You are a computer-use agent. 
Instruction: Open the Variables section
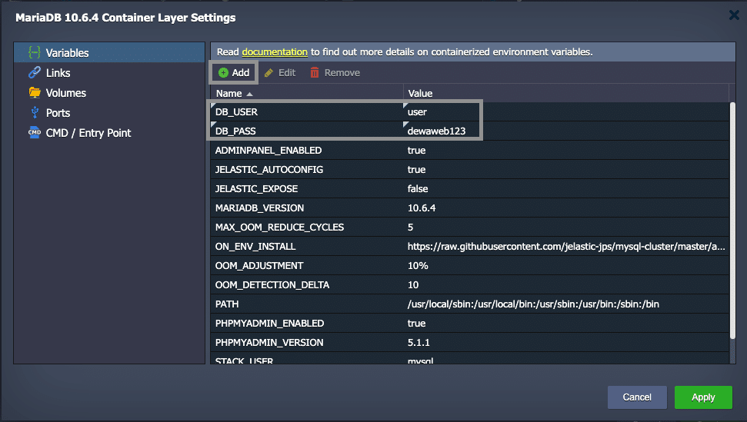tap(109, 52)
